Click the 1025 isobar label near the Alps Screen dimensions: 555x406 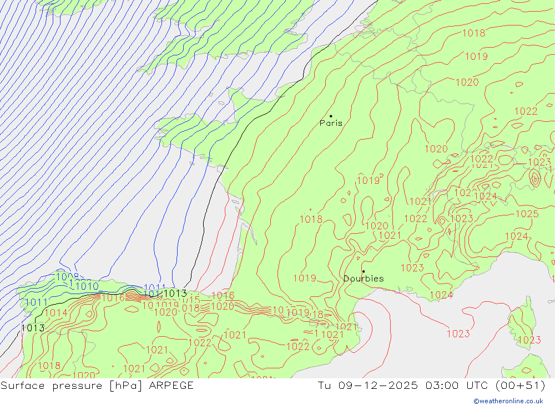527,214
